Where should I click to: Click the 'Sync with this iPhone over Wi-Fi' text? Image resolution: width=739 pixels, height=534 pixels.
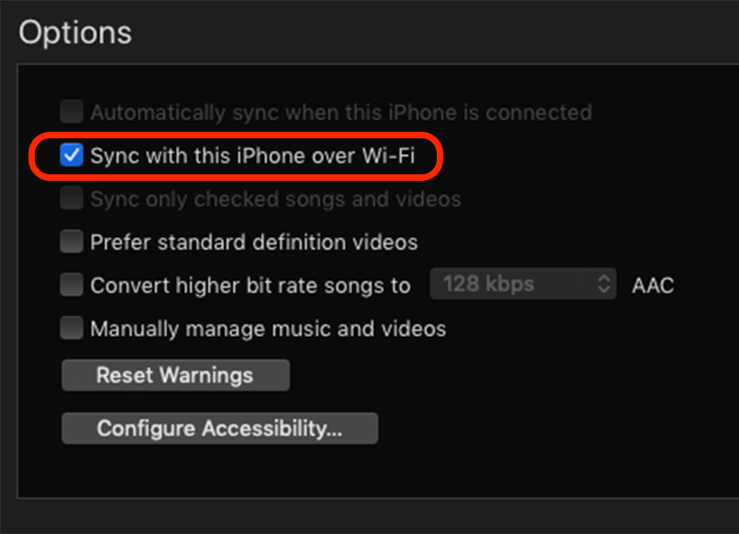coord(252,156)
